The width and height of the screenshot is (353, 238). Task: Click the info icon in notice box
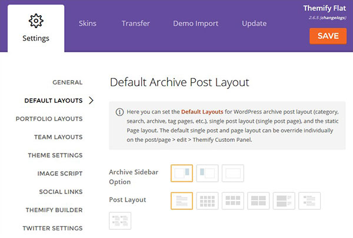click(x=119, y=112)
